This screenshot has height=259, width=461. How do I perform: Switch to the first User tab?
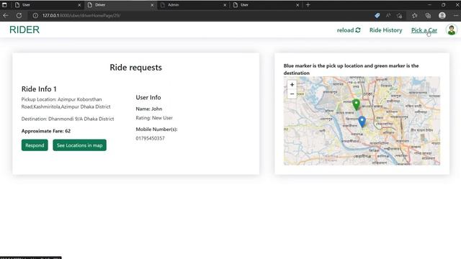[48, 5]
